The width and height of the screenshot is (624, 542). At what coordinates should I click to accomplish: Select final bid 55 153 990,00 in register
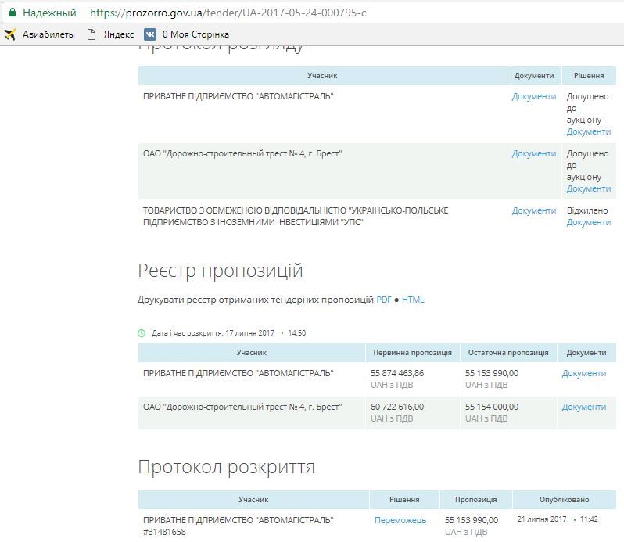click(492, 373)
